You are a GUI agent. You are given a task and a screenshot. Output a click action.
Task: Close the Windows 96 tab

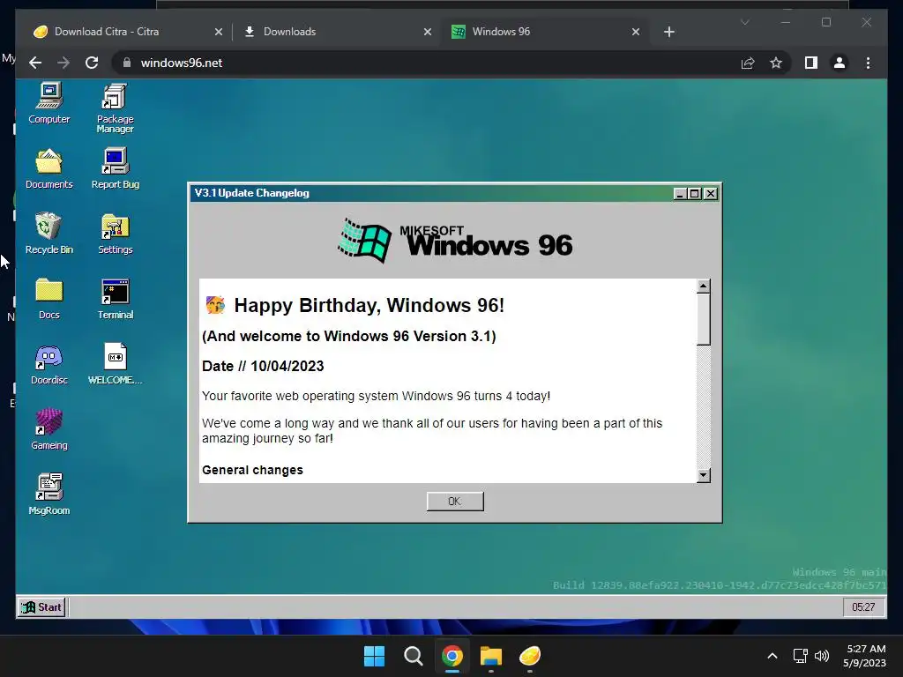click(x=636, y=32)
